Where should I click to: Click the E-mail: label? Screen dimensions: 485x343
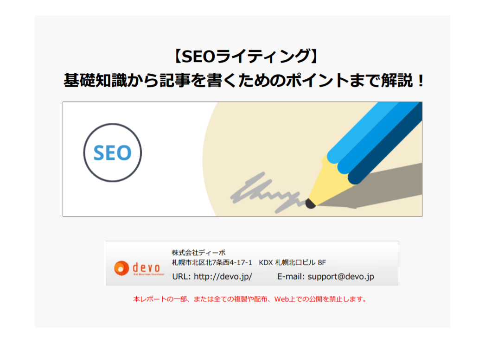click(291, 276)
